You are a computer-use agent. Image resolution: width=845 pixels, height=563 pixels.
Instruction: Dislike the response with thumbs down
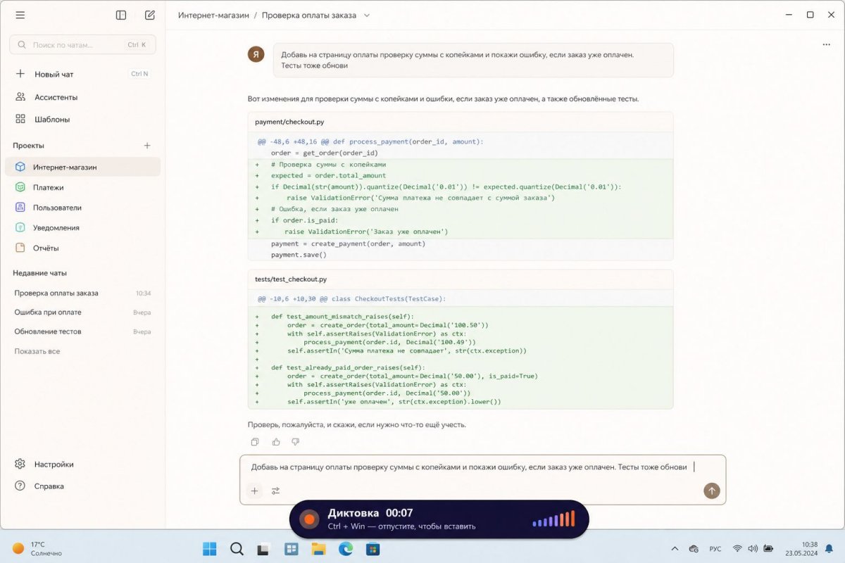click(295, 442)
